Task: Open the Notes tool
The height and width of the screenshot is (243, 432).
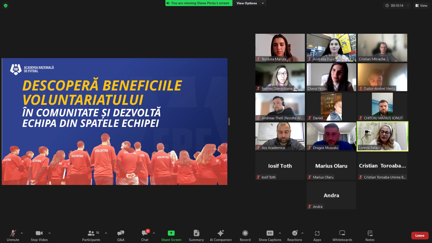Action: pos(370,235)
